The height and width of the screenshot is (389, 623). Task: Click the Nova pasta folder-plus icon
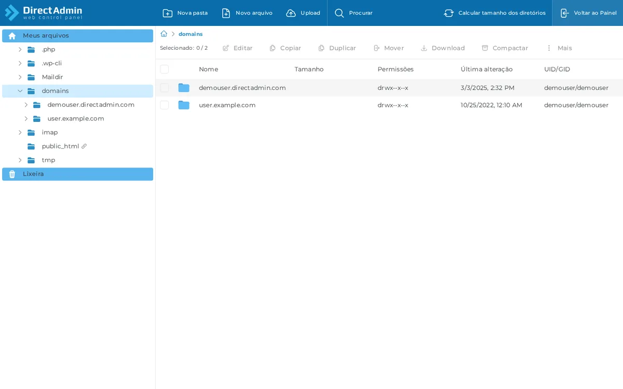pyautogui.click(x=167, y=13)
